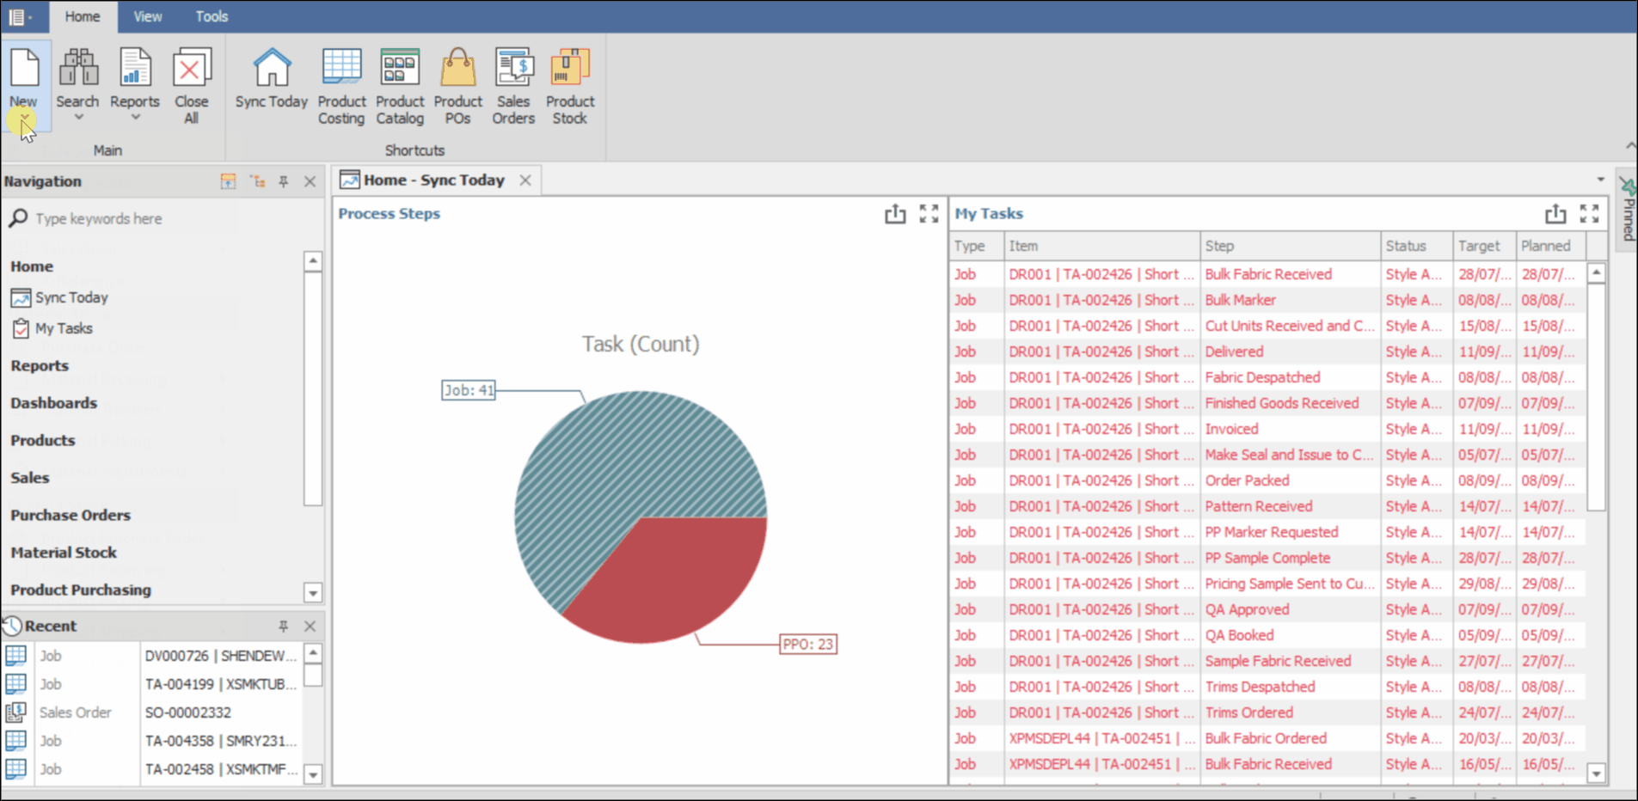Click the search magnifier icon in Navigation
The height and width of the screenshot is (801, 1638).
18,218
